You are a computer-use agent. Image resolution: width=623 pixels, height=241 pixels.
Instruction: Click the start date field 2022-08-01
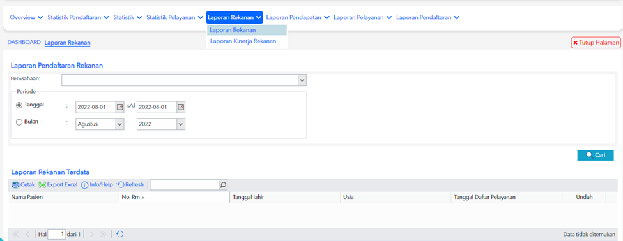tap(96, 107)
